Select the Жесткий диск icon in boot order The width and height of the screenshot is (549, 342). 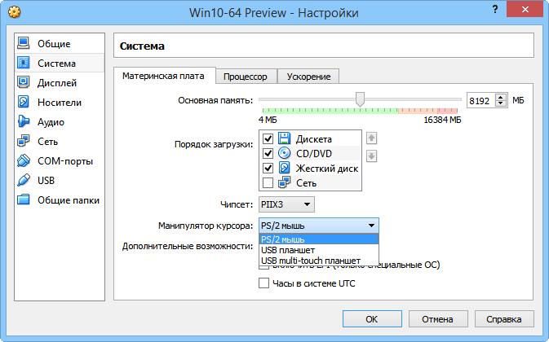(x=285, y=168)
